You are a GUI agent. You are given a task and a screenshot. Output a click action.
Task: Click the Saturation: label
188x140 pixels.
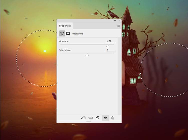pyautogui.click(x=65, y=50)
